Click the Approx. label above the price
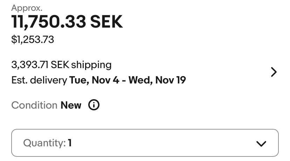290x161 pixels. click(27, 8)
